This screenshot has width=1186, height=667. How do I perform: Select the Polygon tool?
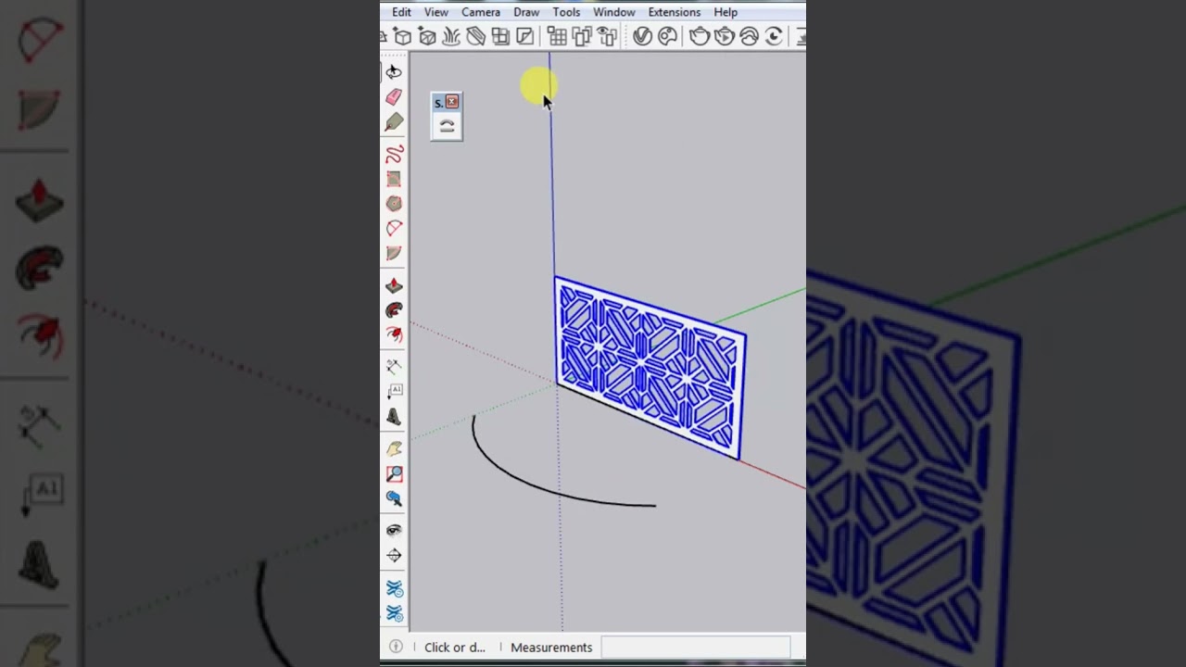(x=394, y=204)
